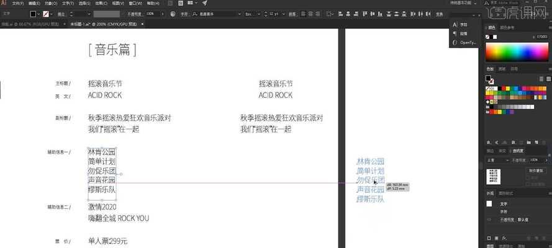Viewport: 552px width, 248px height.
Task: Click the stroke swatch in control bar
Action: (46, 14)
